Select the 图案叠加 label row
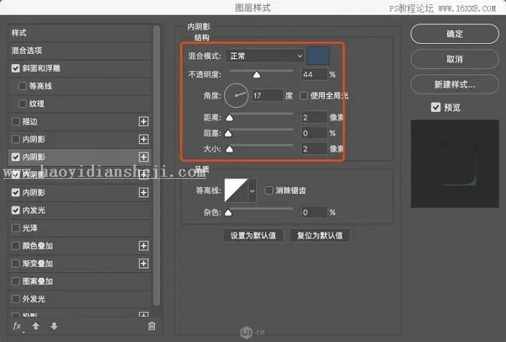Image resolution: width=506 pixels, height=342 pixels. click(x=80, y=281)
